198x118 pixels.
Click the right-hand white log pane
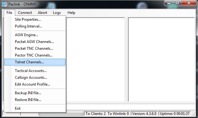[x=161, y=59]
